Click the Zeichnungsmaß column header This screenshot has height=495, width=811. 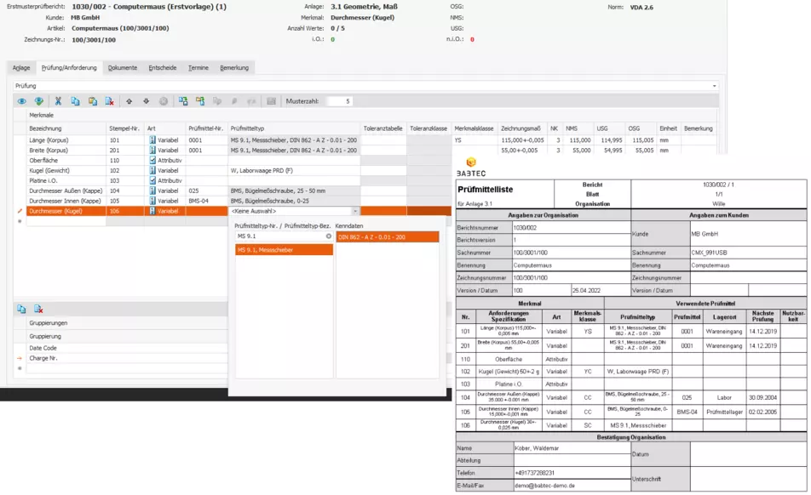(x=521, y=128)
